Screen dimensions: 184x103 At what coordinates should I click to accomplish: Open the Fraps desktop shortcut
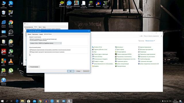click(11, 13)
